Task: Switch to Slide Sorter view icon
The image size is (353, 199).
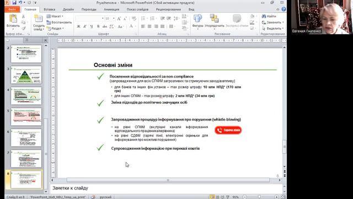Action: click(x=217, y=197)
